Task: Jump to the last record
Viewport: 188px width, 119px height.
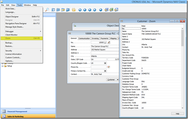Action: tap(95, 10)
